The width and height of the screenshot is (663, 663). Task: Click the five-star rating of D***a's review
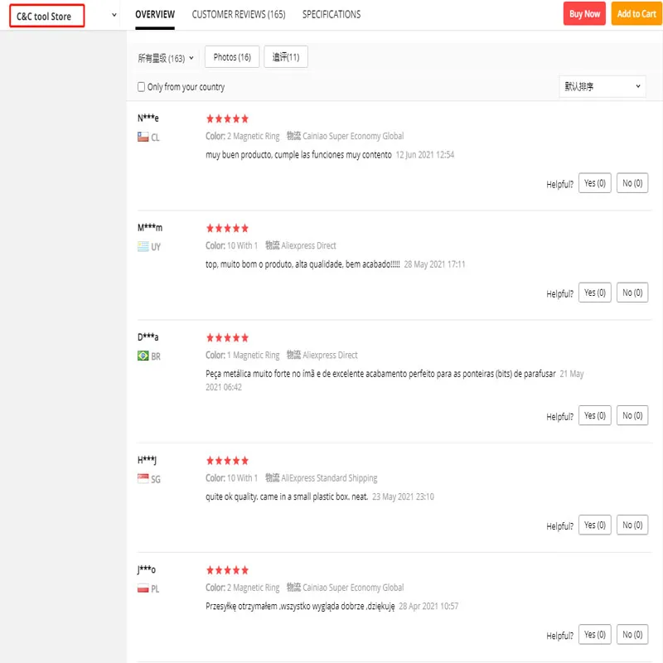point(227,338)
